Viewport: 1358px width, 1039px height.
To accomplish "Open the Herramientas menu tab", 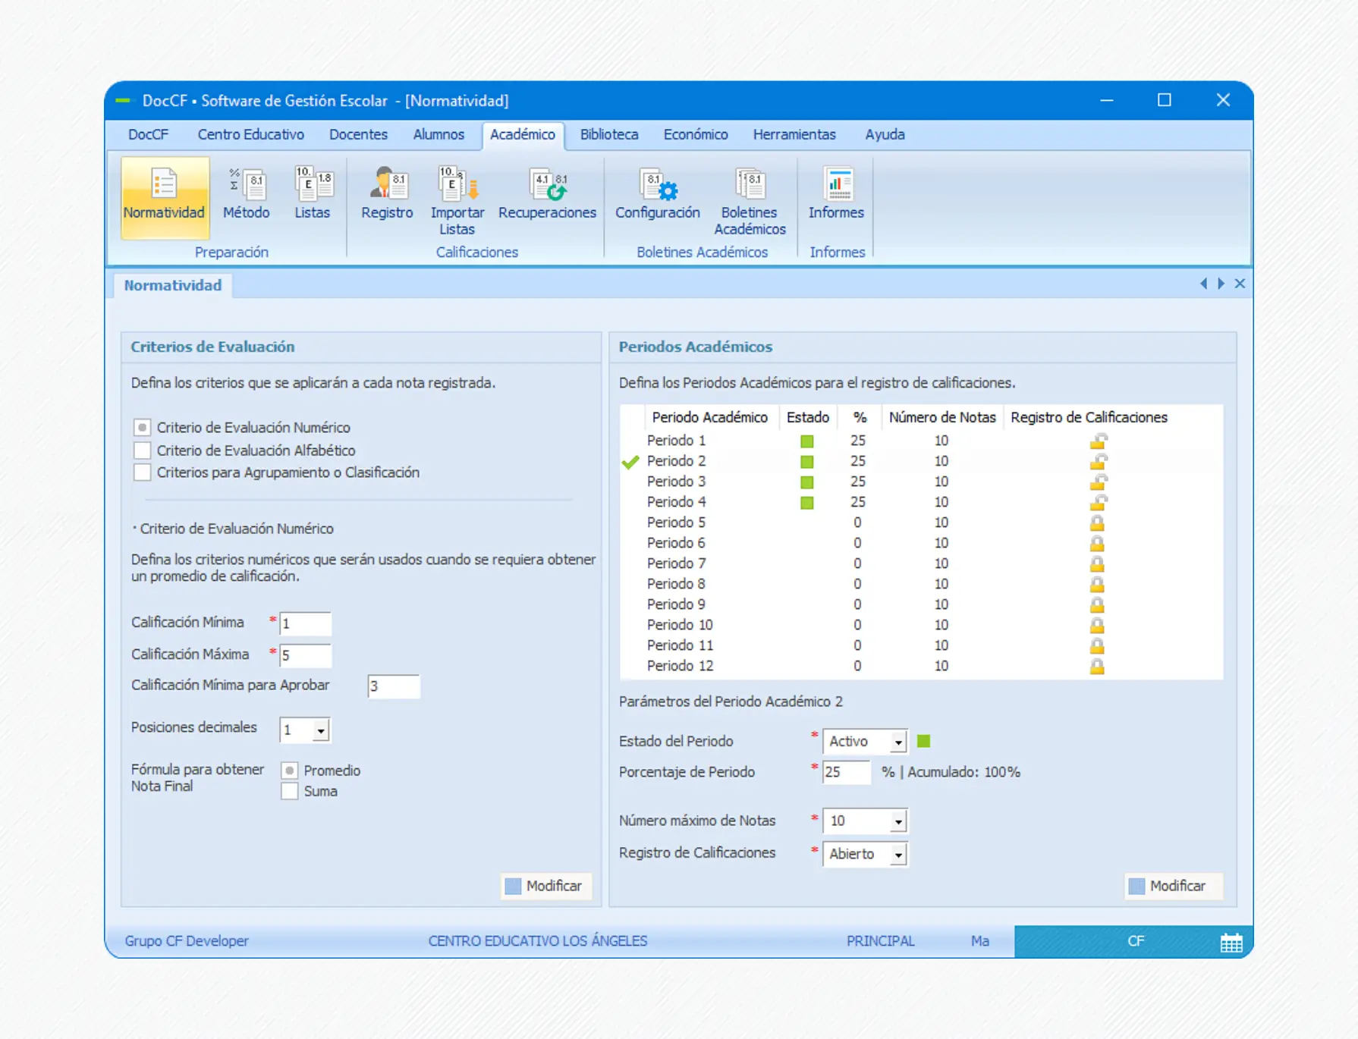I will 794,134.
